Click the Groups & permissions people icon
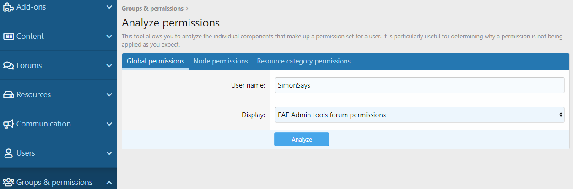573x189 pixels. pyautogui.click(x=8, y=183)
